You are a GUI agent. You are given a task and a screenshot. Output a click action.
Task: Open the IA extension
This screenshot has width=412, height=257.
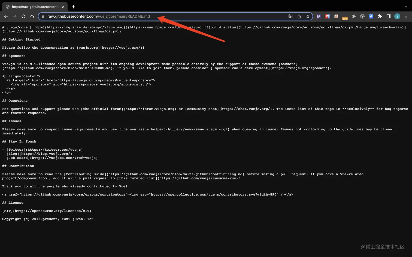tap(319, 16)
